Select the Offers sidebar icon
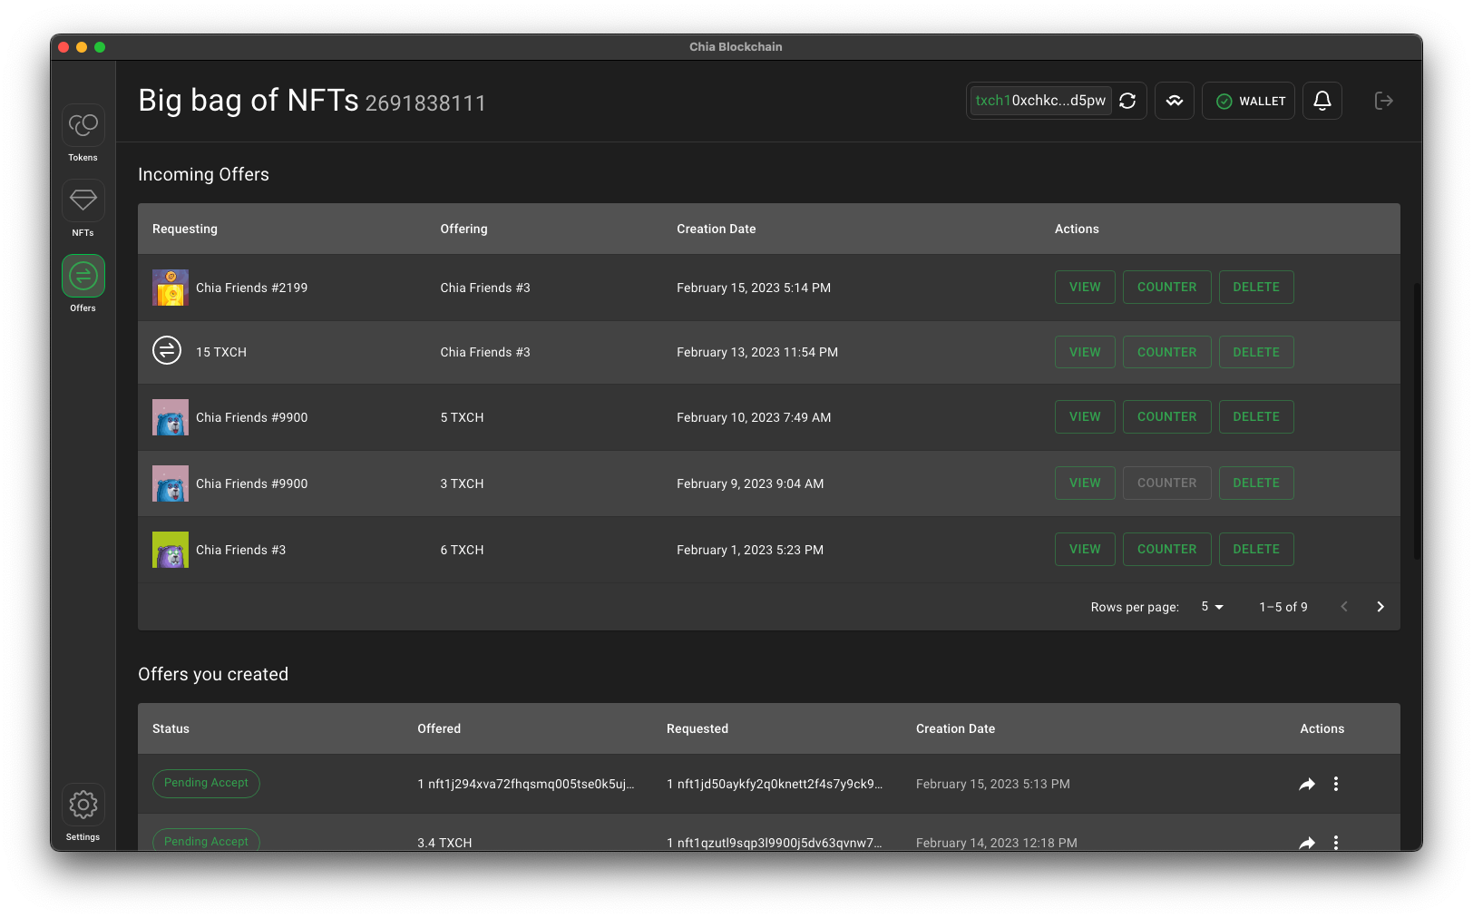1473x918 pixels. [83, 276]
